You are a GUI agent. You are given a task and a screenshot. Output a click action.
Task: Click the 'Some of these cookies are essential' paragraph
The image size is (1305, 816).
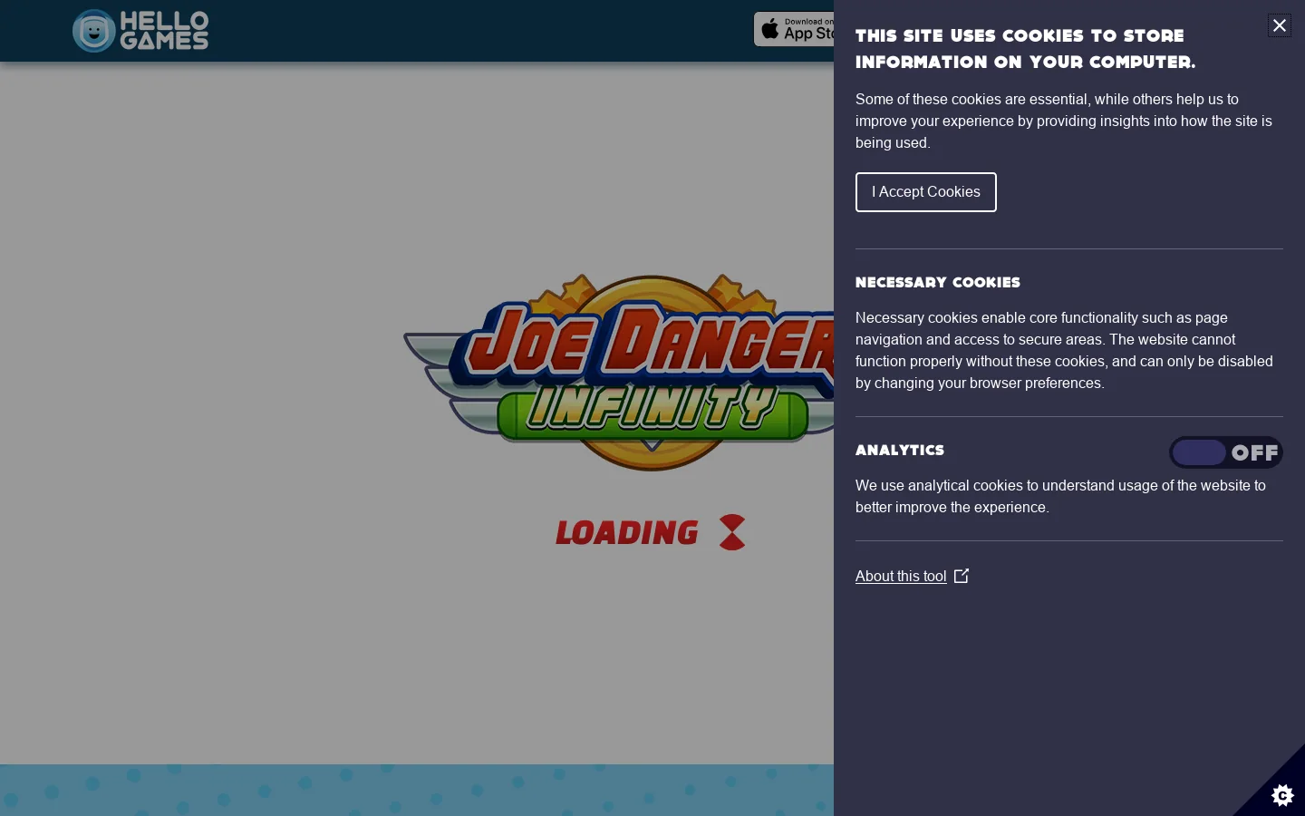1064,121
